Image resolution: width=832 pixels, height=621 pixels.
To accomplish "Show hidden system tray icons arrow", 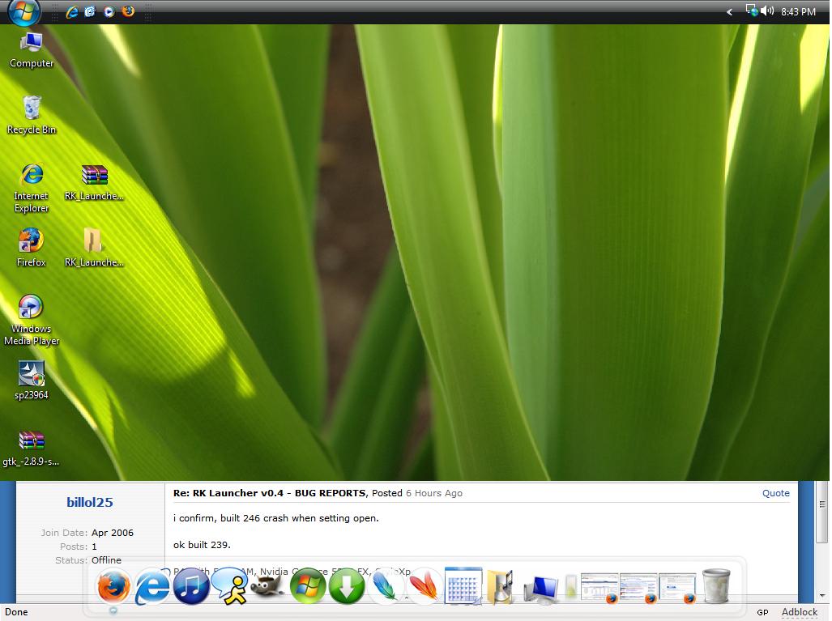I will pyautogui.click(x=730, y=11).
